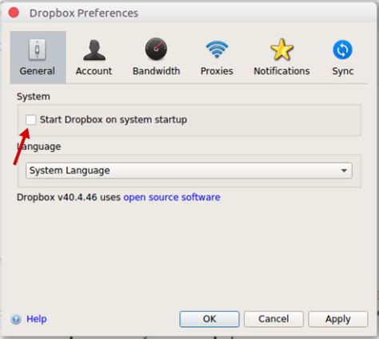The image size is (379, 339).
Task: Open the Sync arrows icon
Action: click(342, 50)
